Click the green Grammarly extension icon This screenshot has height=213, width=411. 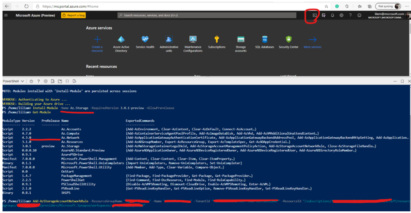tap(337, 6)
